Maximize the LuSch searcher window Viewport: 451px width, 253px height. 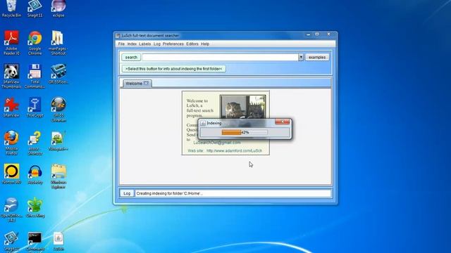pos(317,34)
